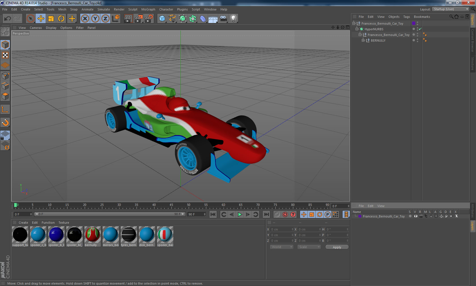This screenshot has width=476, height=286.
Task: Render to Picture Viewer icon
Action: point(139,19)
